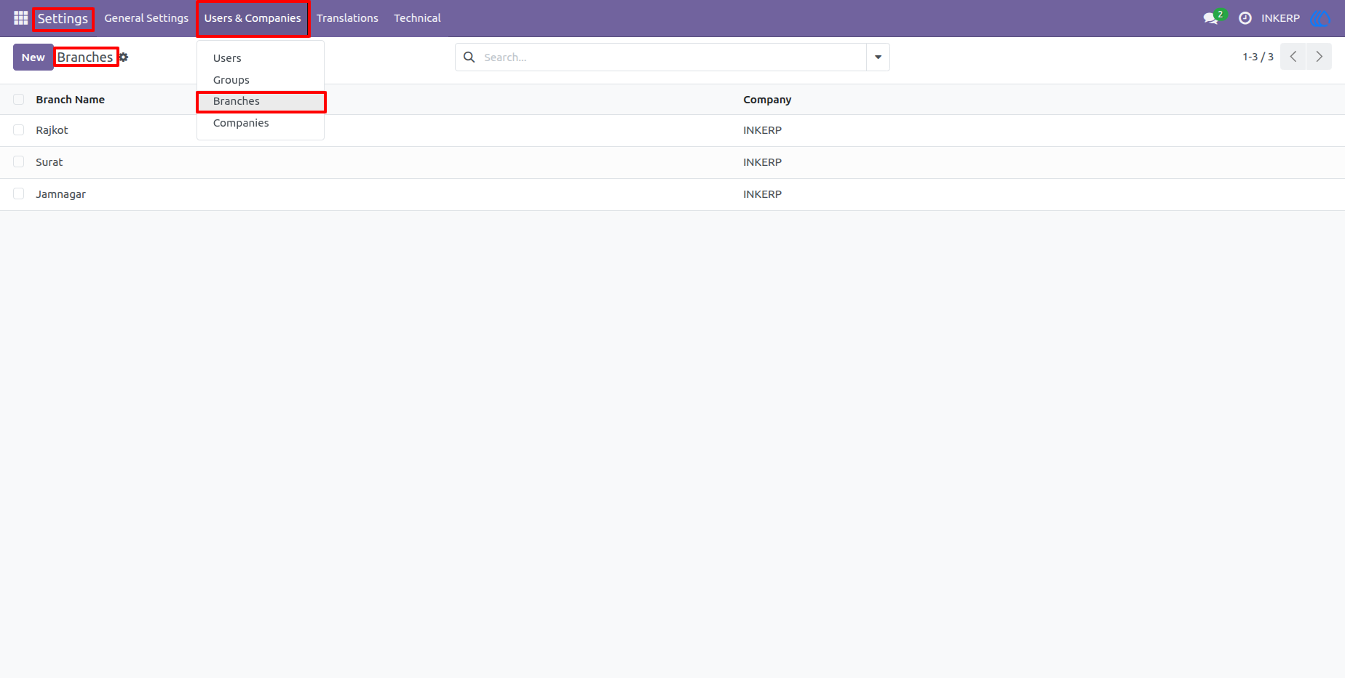Check the Surat row checkbox

point(19,162)
